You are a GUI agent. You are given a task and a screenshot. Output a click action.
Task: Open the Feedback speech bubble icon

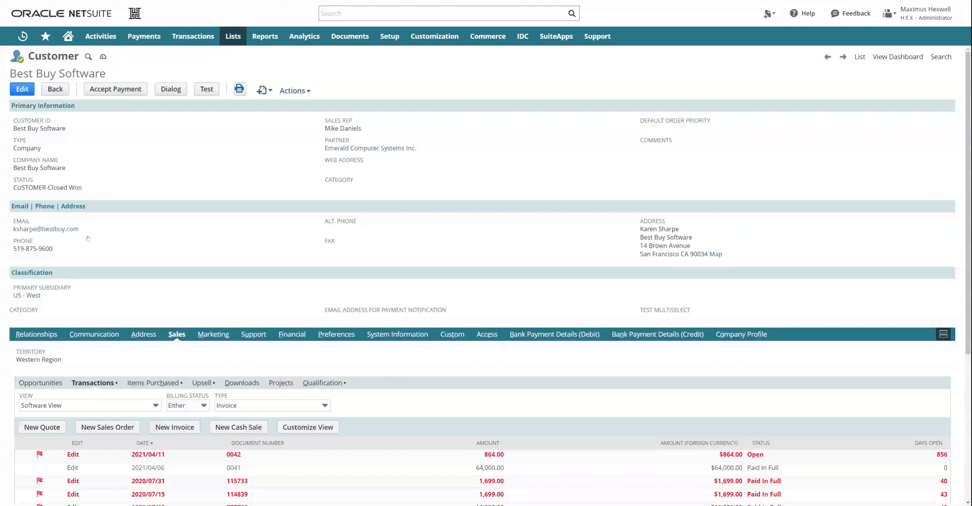(x=835, y=13)
